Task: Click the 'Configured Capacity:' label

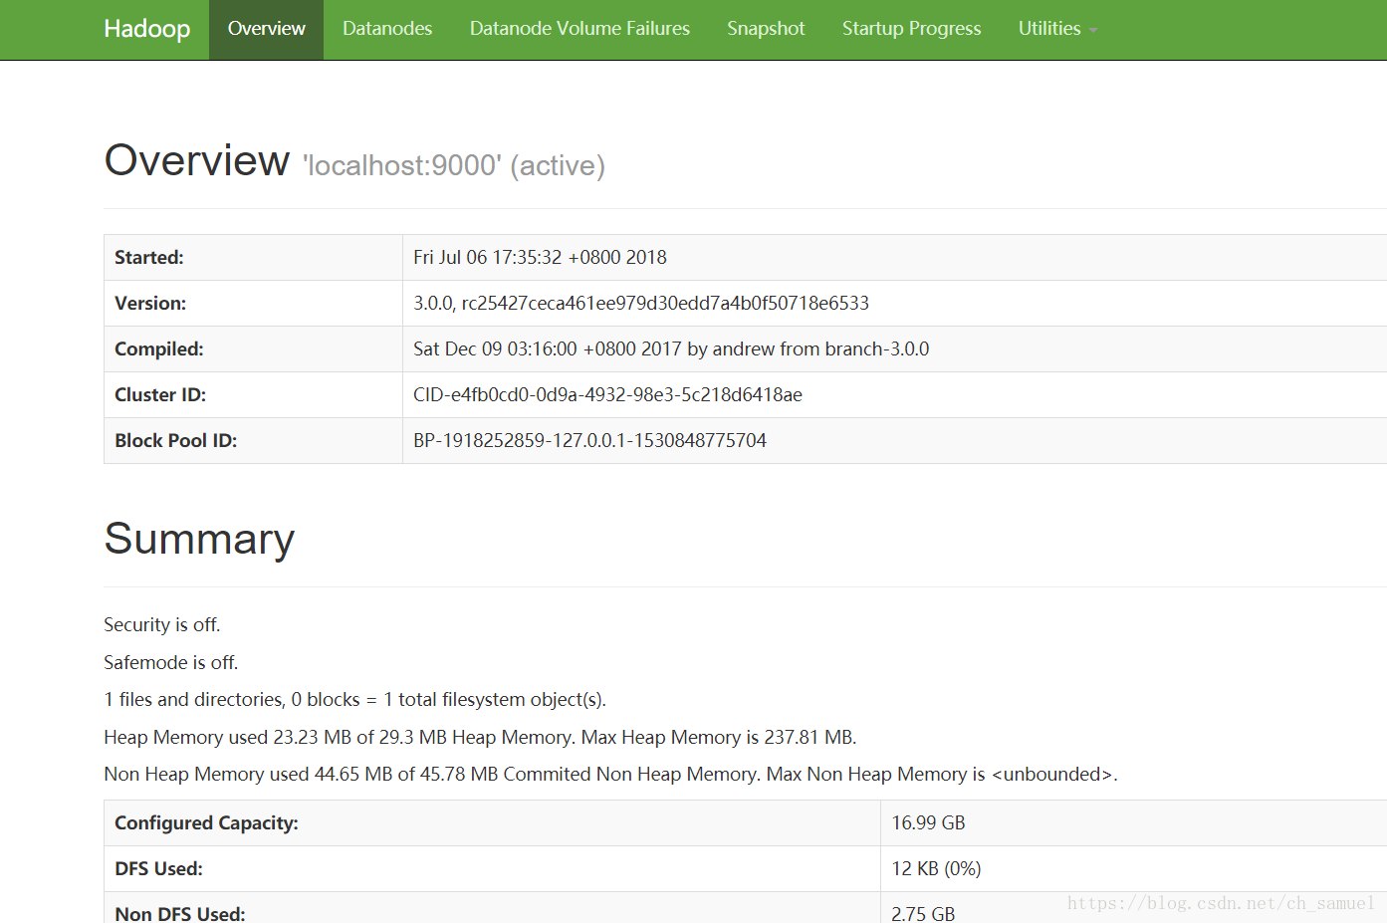Action: coord(206,823)
